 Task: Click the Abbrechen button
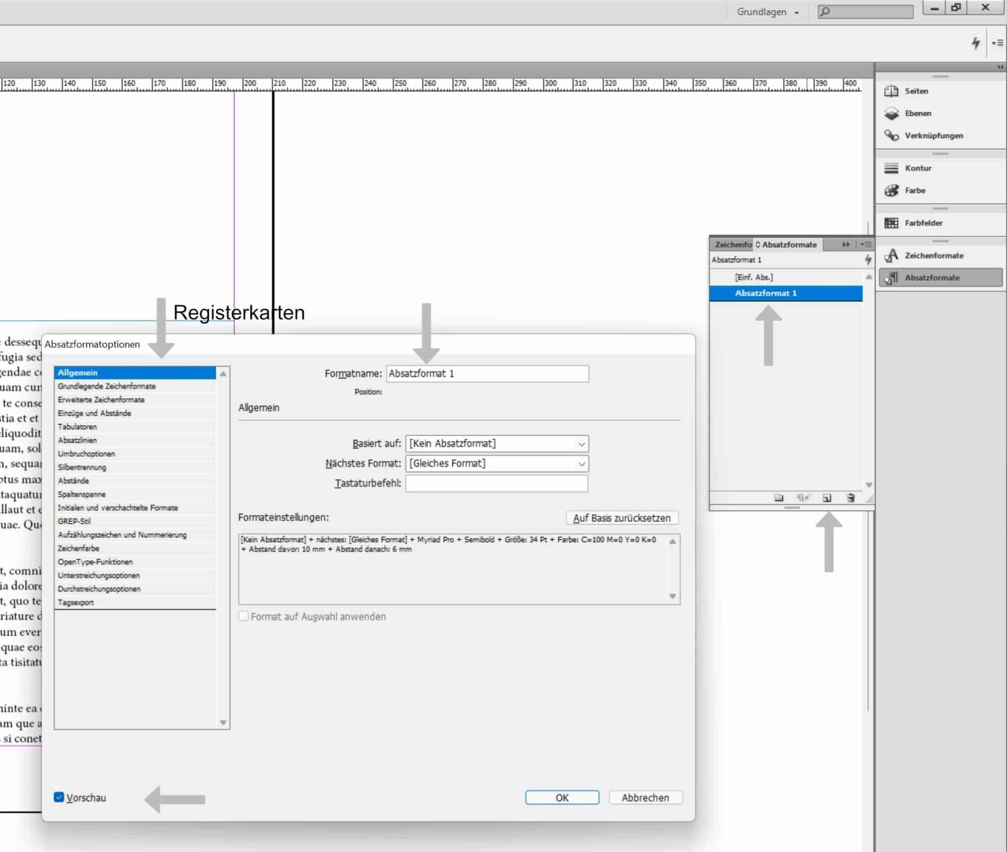[645, 797]
